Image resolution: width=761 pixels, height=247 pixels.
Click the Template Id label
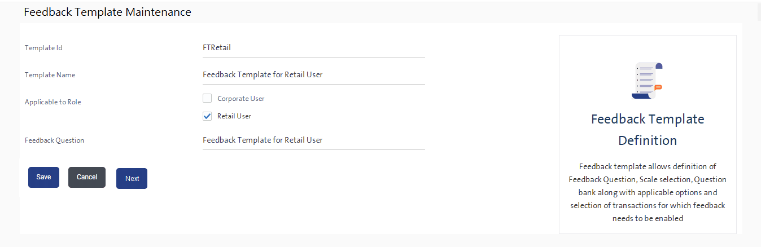43,48
